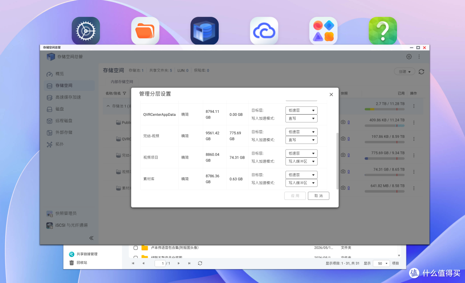This screenshot has width=465, height=283.
Task: Launch the Storage Manager desktop icon
Action: pos(205,31)
